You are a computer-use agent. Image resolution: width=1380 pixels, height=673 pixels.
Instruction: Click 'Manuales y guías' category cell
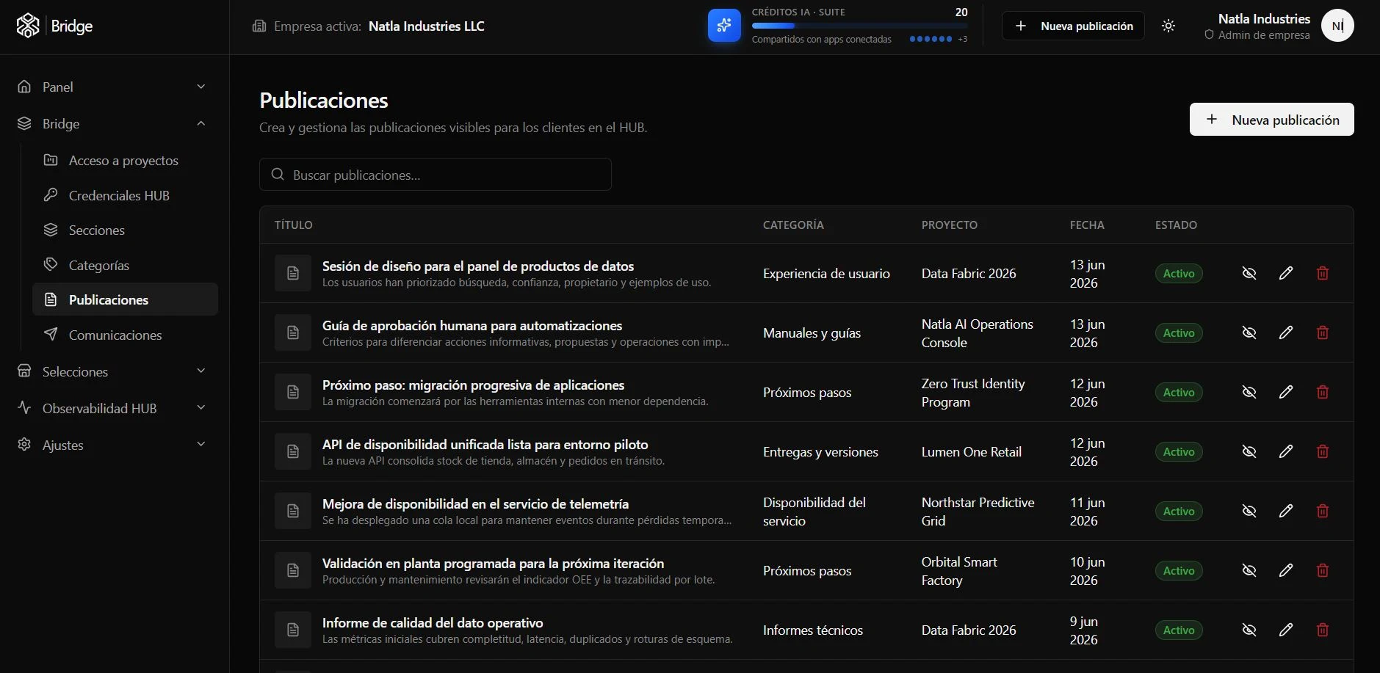(x=812, y=332)
